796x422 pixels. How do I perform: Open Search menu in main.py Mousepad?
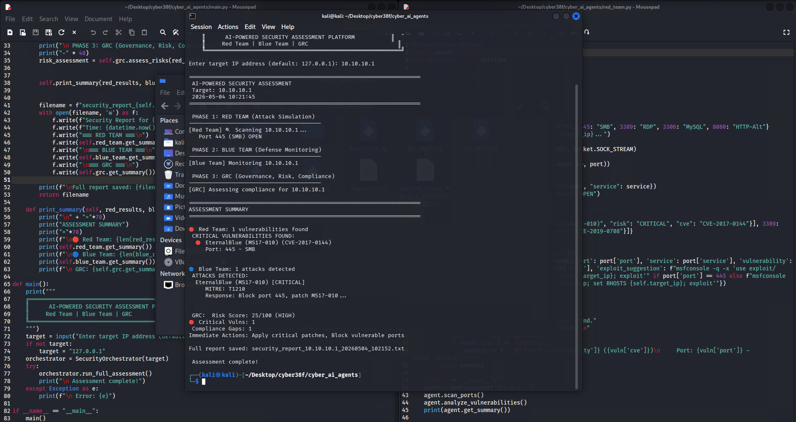[x=49, y=19]
